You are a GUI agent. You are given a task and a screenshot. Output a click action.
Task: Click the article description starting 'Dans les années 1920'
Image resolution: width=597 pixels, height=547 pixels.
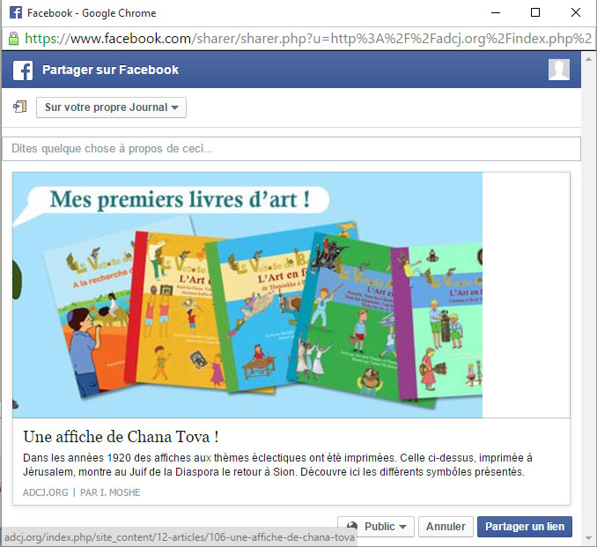point(277,465)
